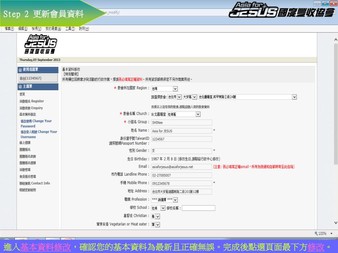Open 活動報名 Register link
The width and height of the screenshot is (338, 253).
click(x=31, y=101)
